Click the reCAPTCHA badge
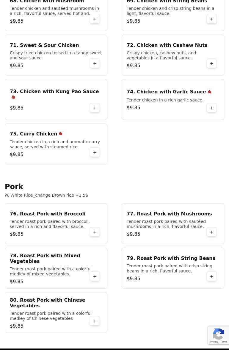 tap(219, 335)
